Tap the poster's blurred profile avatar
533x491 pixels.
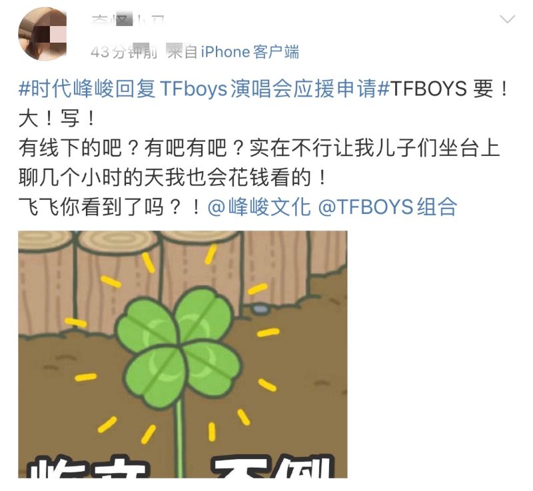click(43, 34)
